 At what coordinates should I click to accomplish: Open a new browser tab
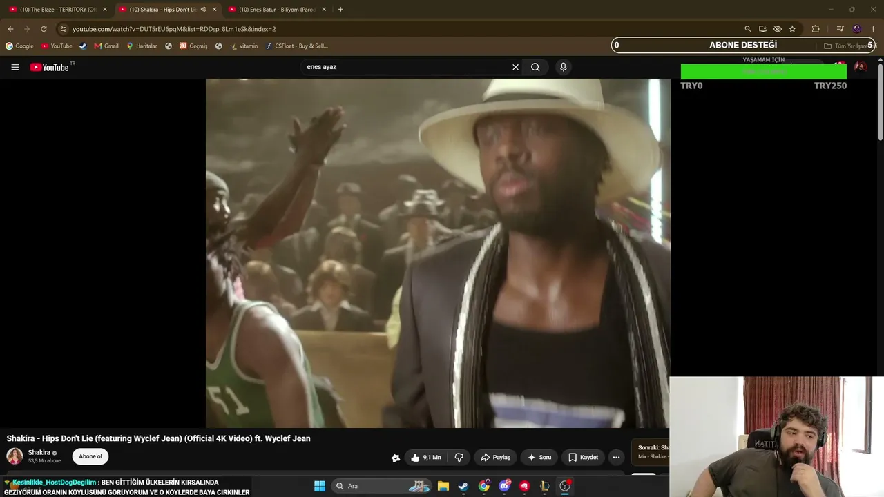[x=340, y=10]
